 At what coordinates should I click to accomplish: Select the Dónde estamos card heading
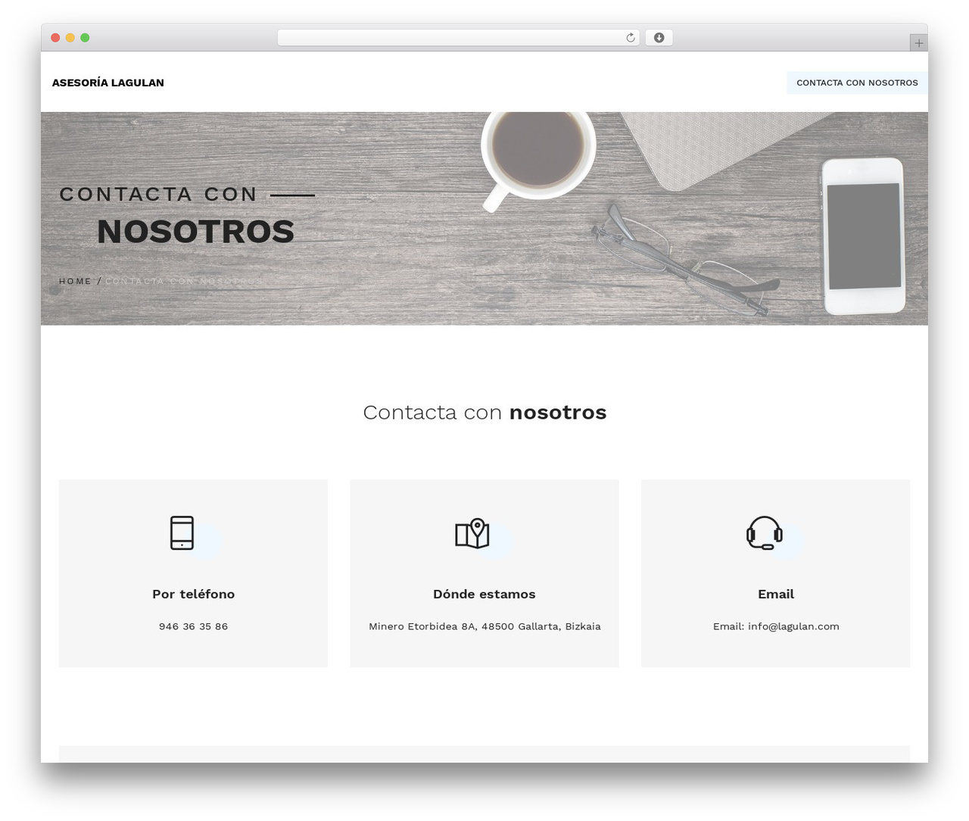[x=484, y=594]
